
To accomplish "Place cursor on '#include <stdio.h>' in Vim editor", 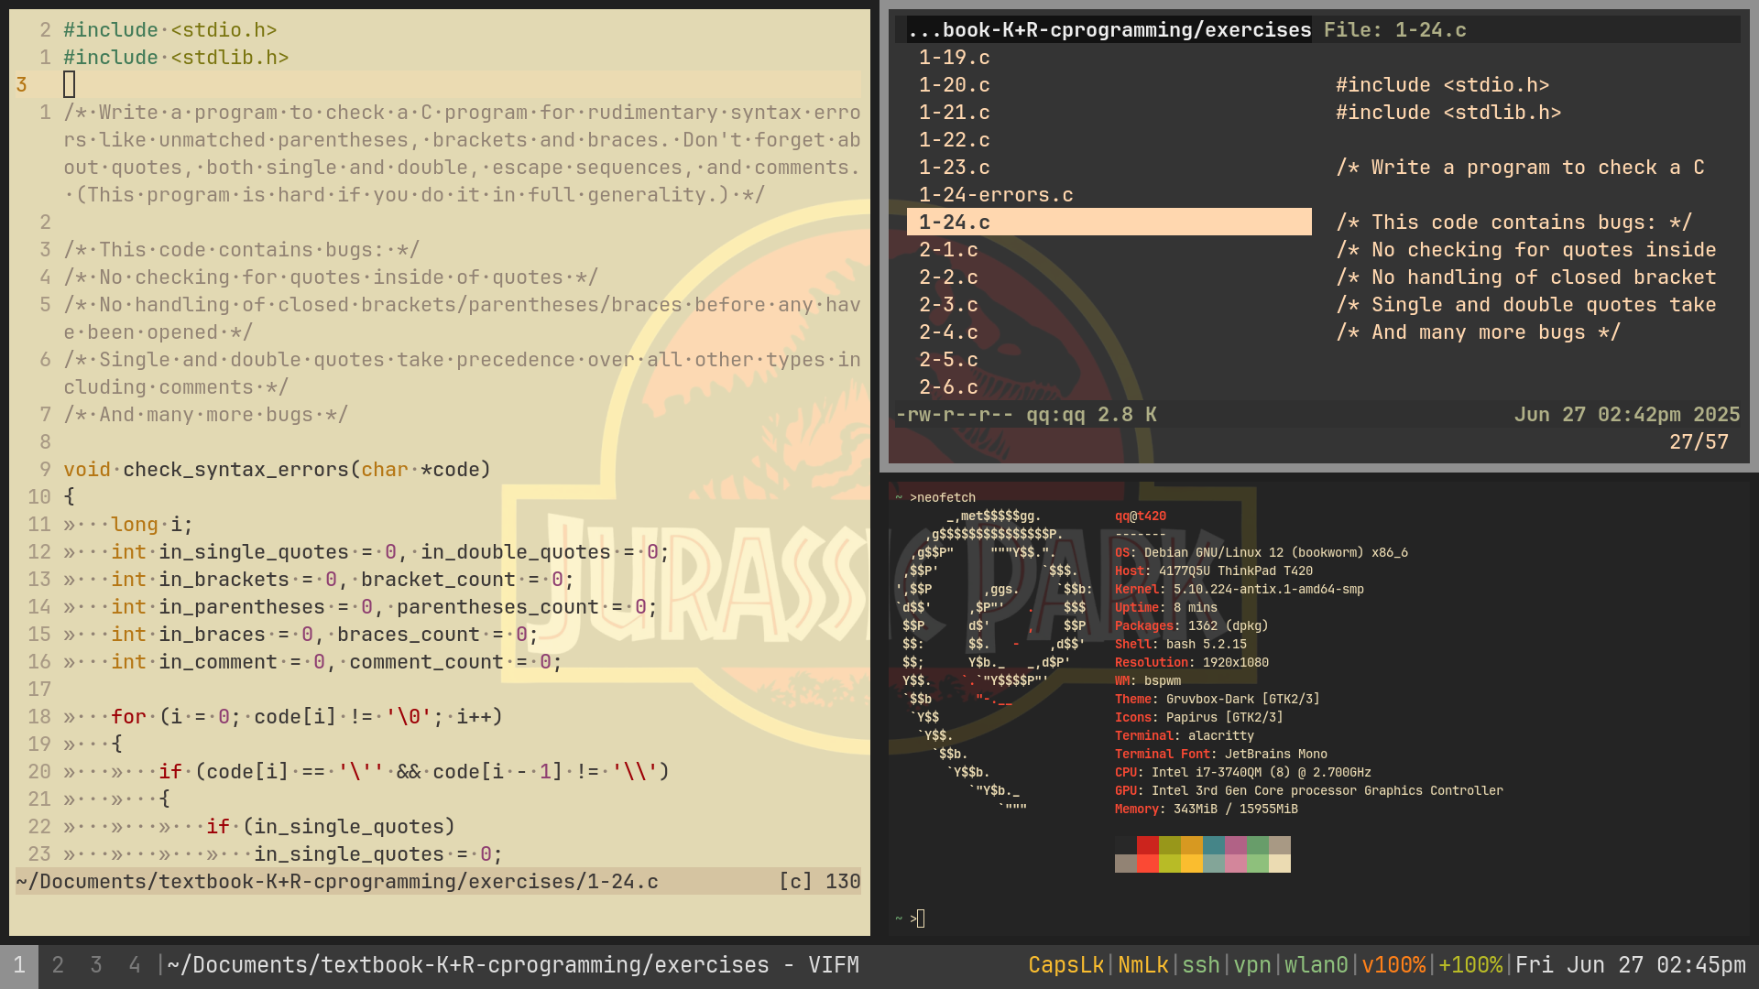I will (x=169, y=30).
